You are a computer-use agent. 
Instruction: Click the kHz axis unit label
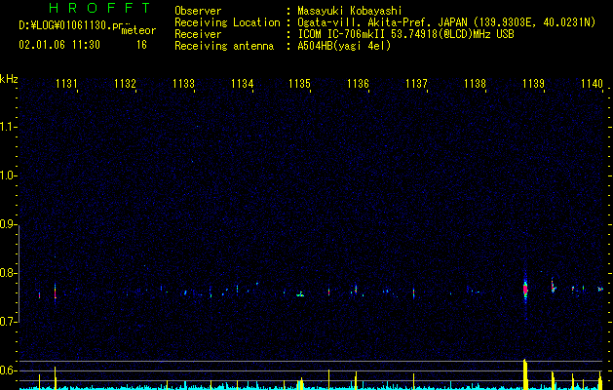(x=9, y=79)
